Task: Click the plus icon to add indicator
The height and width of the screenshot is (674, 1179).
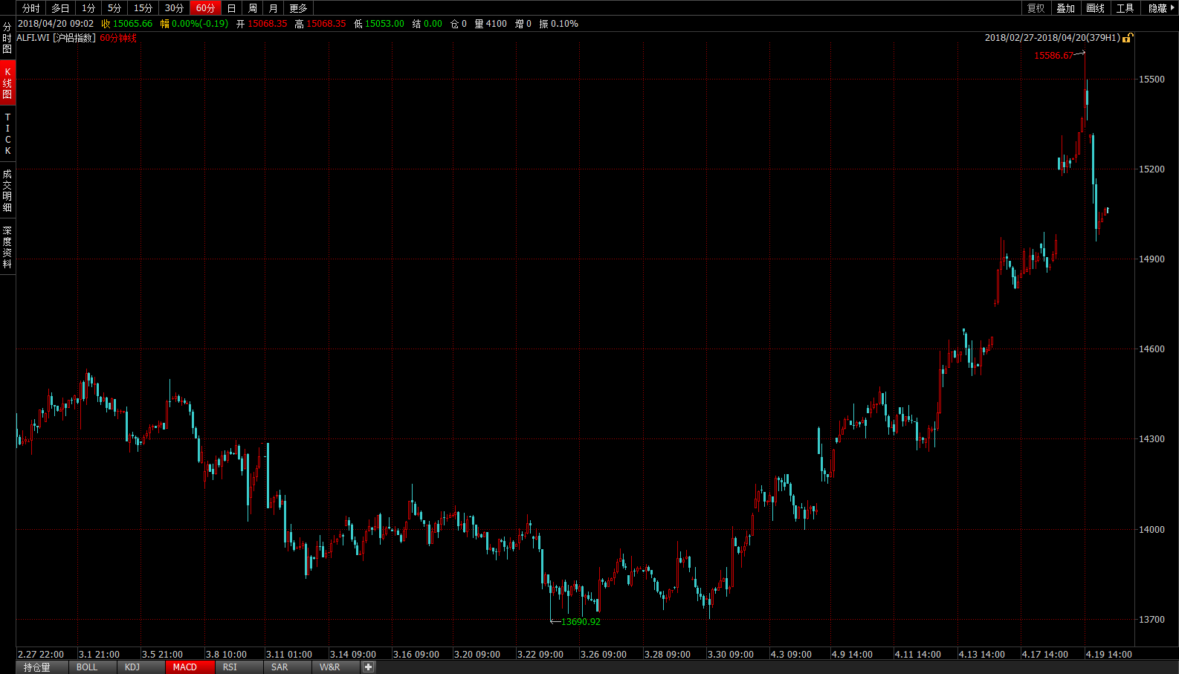Action: click(x=368, y=667)
